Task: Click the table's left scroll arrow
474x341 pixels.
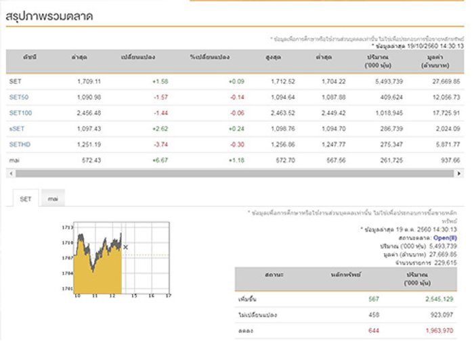Action: [x=11, y=173]
